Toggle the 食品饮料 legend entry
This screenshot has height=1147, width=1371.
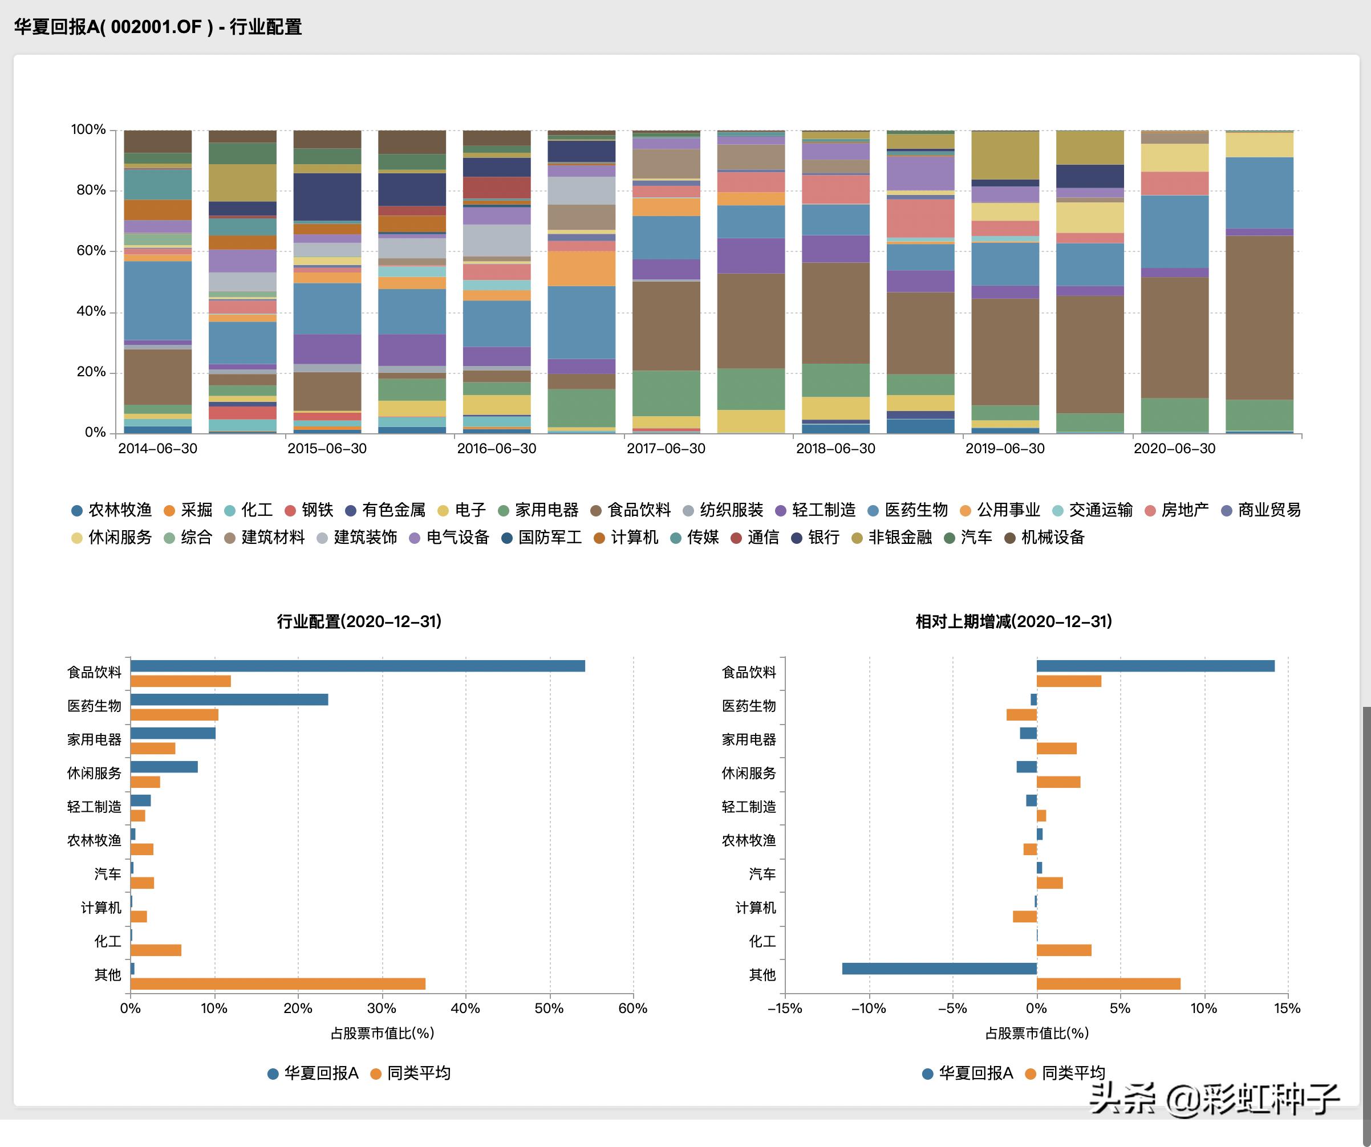point(639,510)
